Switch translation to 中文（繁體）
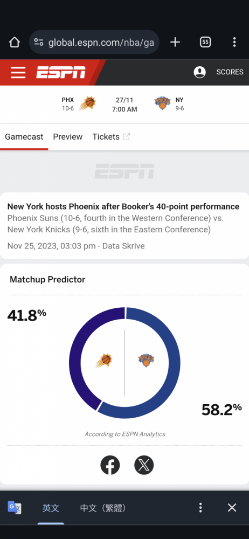The image size is (249, 539). (103, 508)
